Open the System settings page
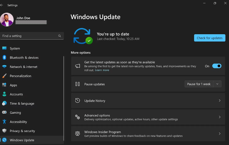This screenshot has width=229, height=145. point(15,48)
